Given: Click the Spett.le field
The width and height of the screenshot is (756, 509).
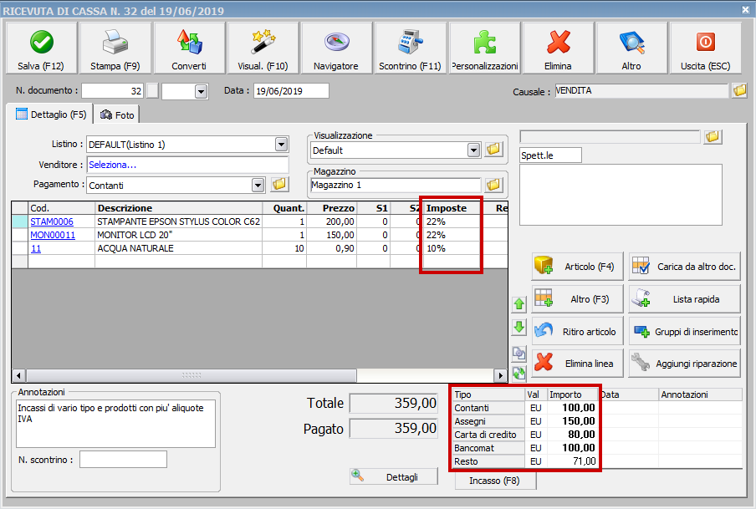Looking at the screenshot, I should (550, 155).
